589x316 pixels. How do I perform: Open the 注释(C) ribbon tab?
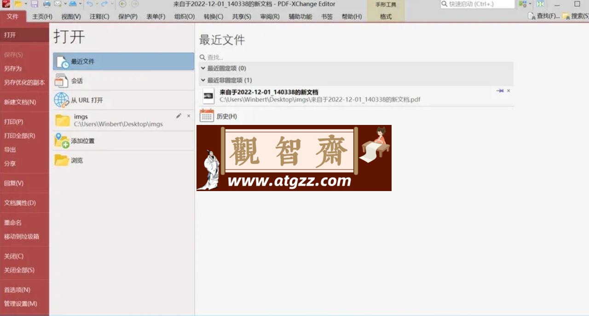[99, 17]
